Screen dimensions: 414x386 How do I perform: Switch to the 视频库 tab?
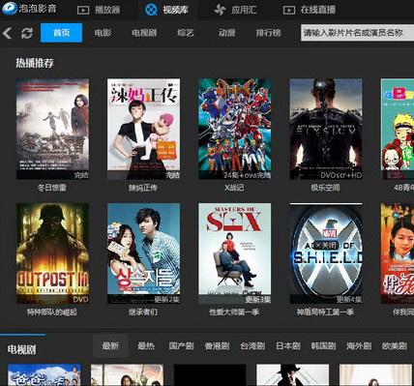pyautogui.click(x=166, y=10)
